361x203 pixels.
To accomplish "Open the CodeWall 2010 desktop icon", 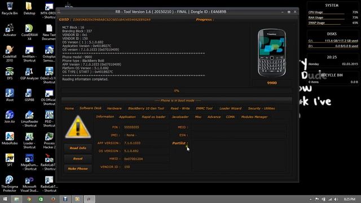I will (10, 54).
